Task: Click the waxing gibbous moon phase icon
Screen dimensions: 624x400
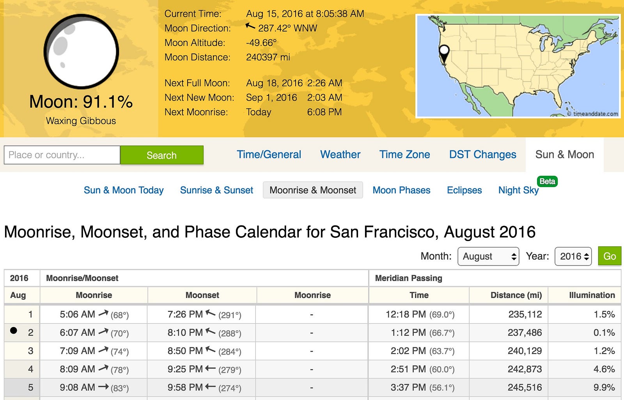Action: (x=81, y=51)
